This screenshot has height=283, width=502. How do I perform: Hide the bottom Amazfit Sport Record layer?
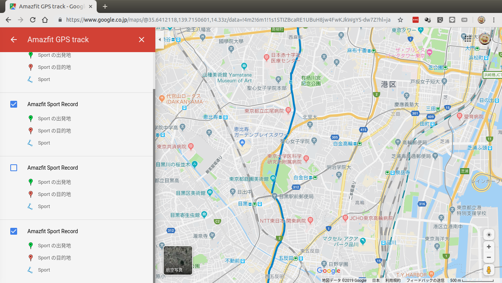click(x=14, y=231)
